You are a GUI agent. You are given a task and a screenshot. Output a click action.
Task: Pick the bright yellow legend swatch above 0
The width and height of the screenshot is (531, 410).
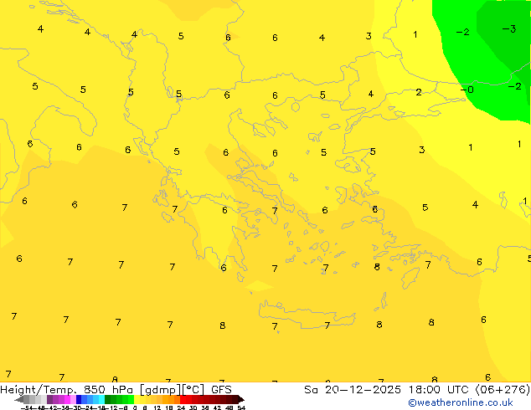(137, 399)
